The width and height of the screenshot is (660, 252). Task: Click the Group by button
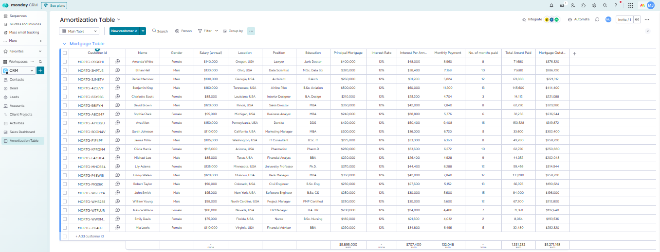[233, 31]
